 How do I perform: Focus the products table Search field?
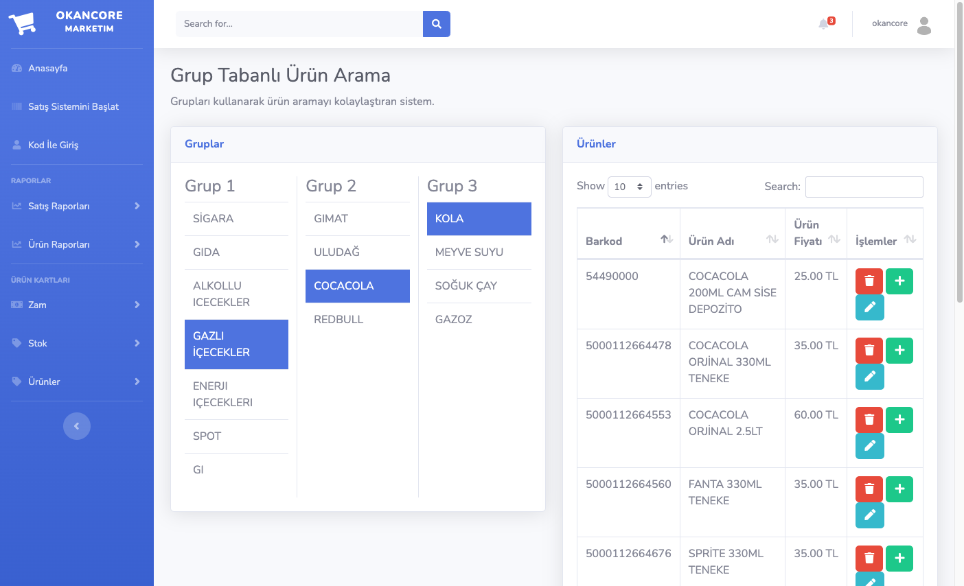pyautogui.click(x=864, y=187)
